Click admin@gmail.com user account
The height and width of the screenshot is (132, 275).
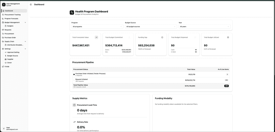[x=12, y=129]
